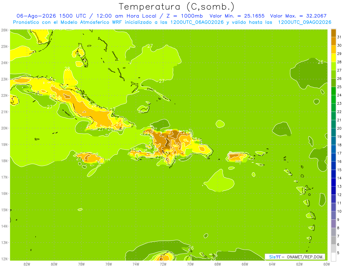
Task: Click the latitude label "15N"
Action: pos(4,210)
